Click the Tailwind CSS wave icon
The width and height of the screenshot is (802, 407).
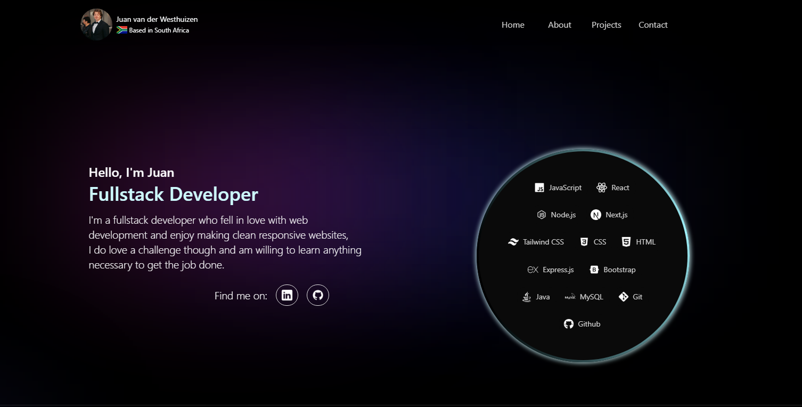(x=513, y=242)
